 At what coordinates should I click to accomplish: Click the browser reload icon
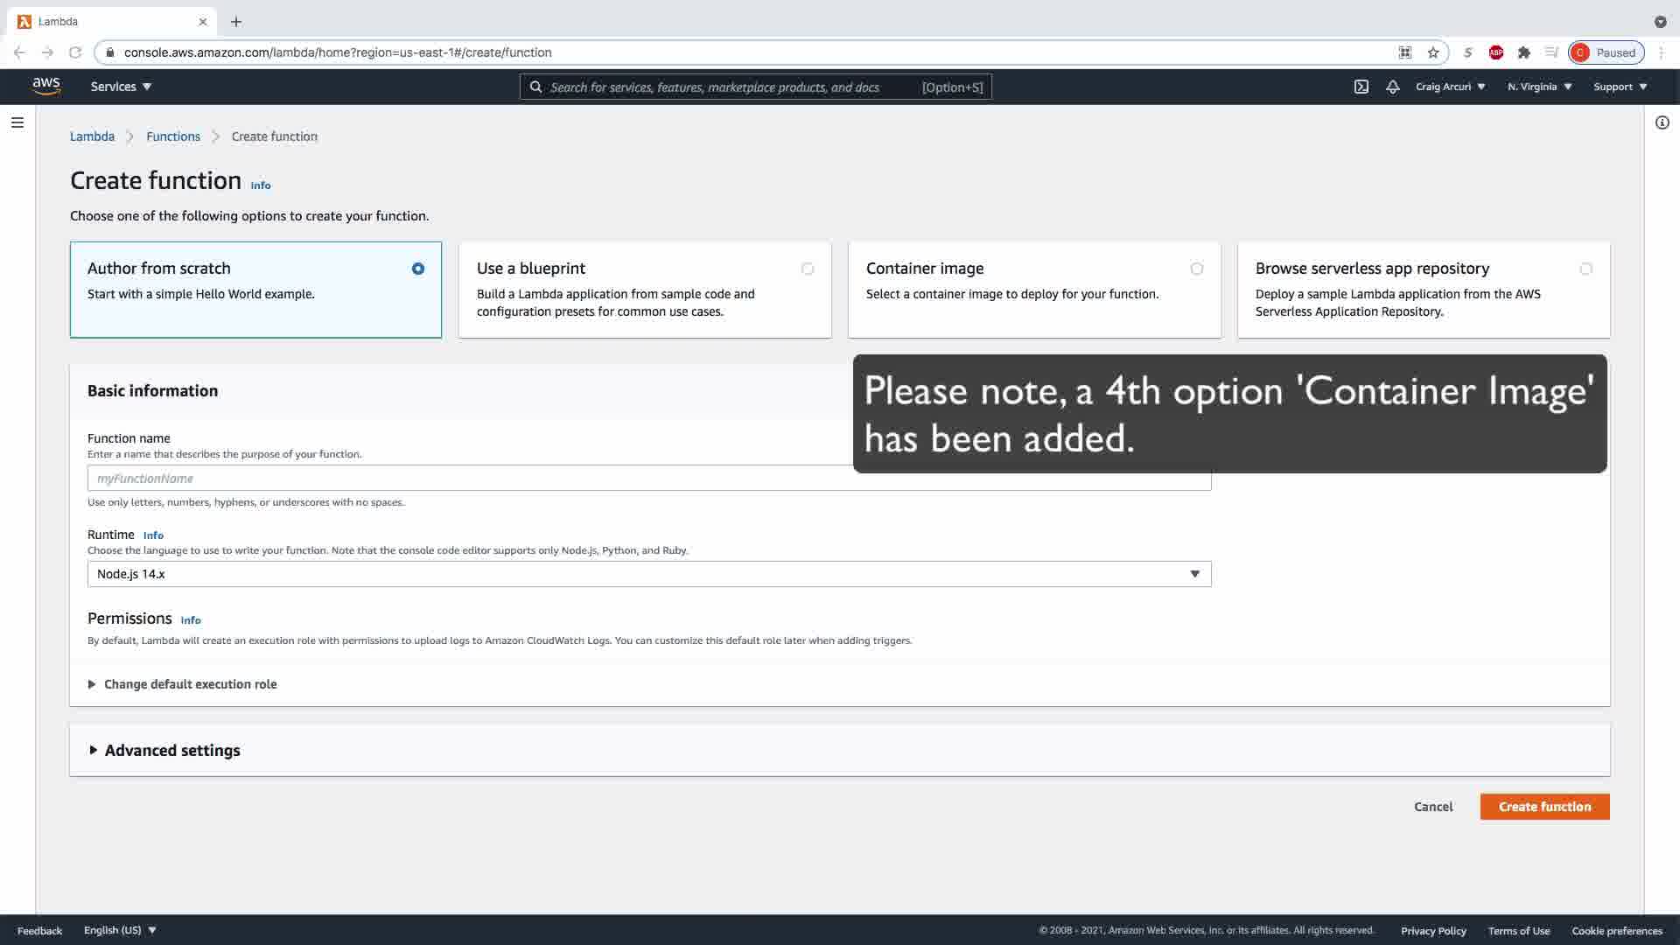point(75,52)
